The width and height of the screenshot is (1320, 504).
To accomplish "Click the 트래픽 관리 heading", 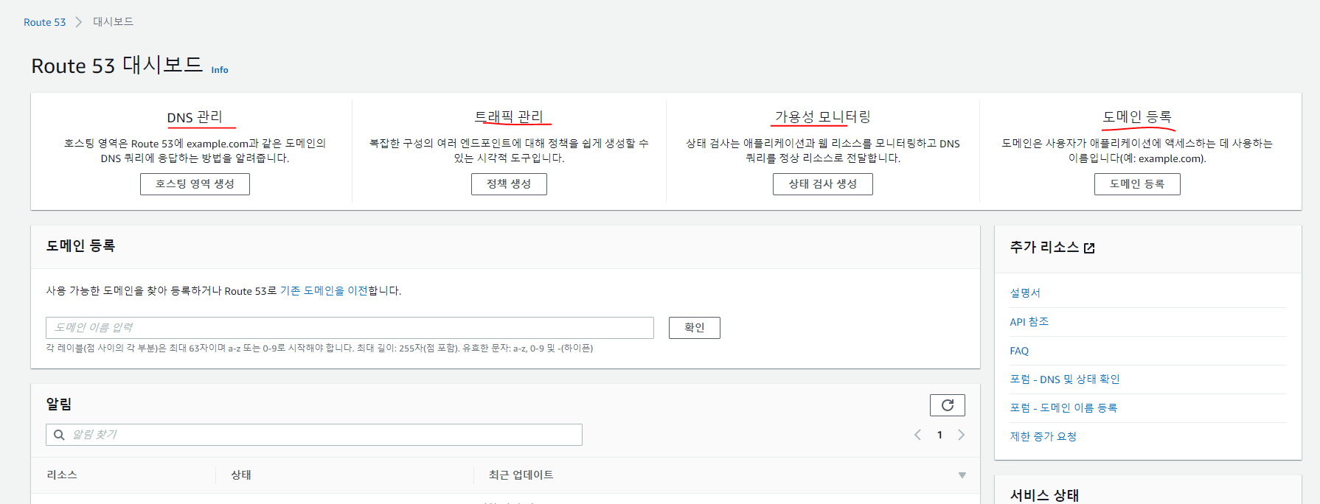I will [x=509, y=117].
